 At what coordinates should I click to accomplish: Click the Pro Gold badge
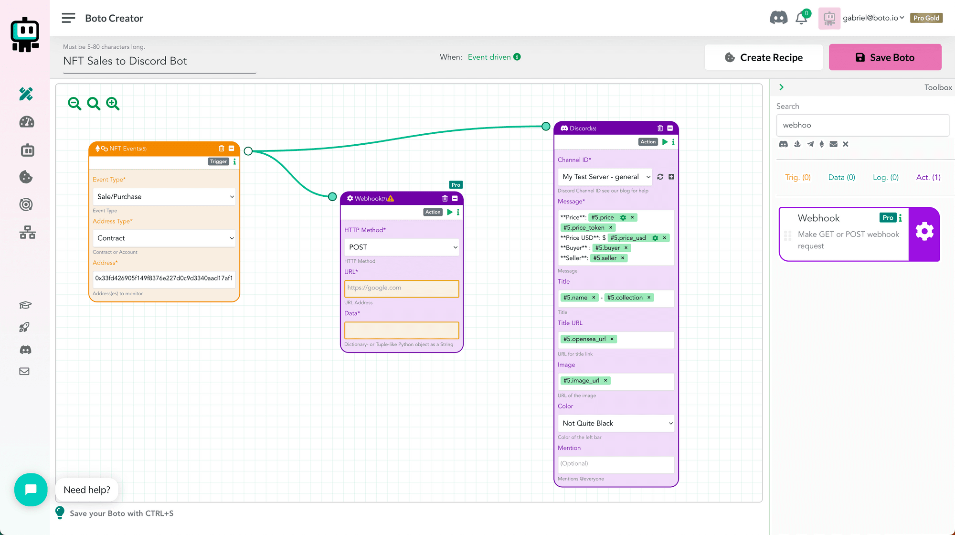click(926, 18)
